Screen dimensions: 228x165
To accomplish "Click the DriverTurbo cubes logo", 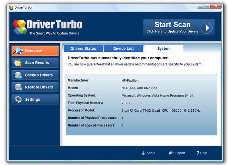I will pyautogui.click(x=20, y=27).
